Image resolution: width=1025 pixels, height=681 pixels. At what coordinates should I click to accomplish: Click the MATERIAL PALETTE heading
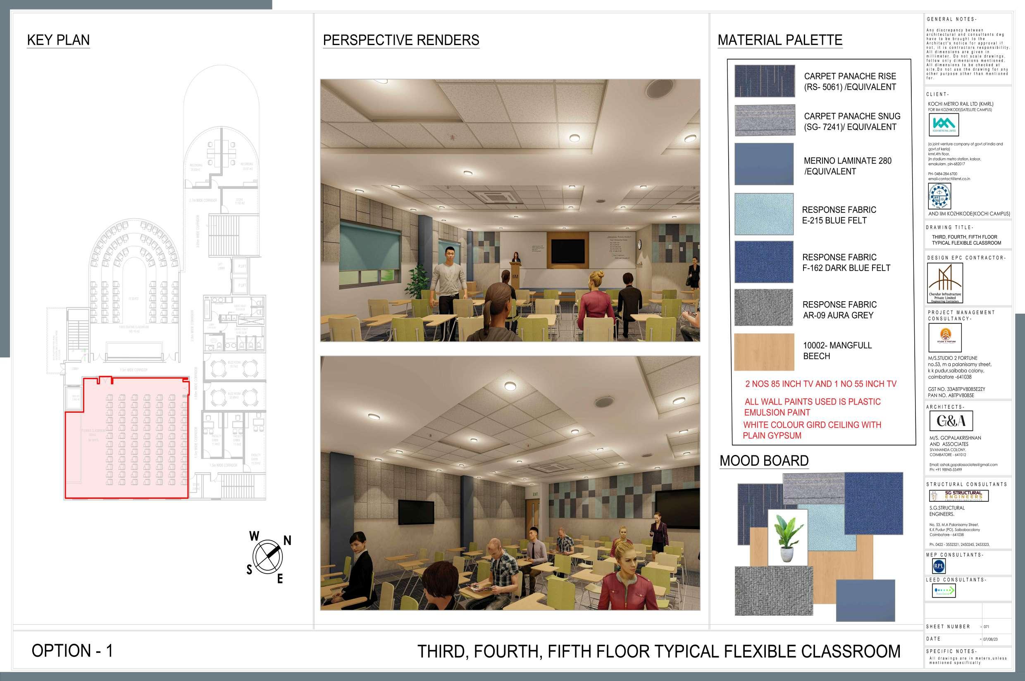[780, 40]
